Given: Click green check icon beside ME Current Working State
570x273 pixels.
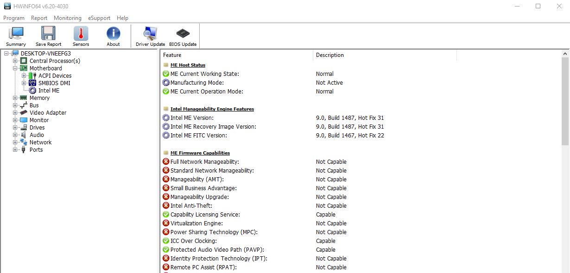Looking at the screenshot, I should (166, 74).
